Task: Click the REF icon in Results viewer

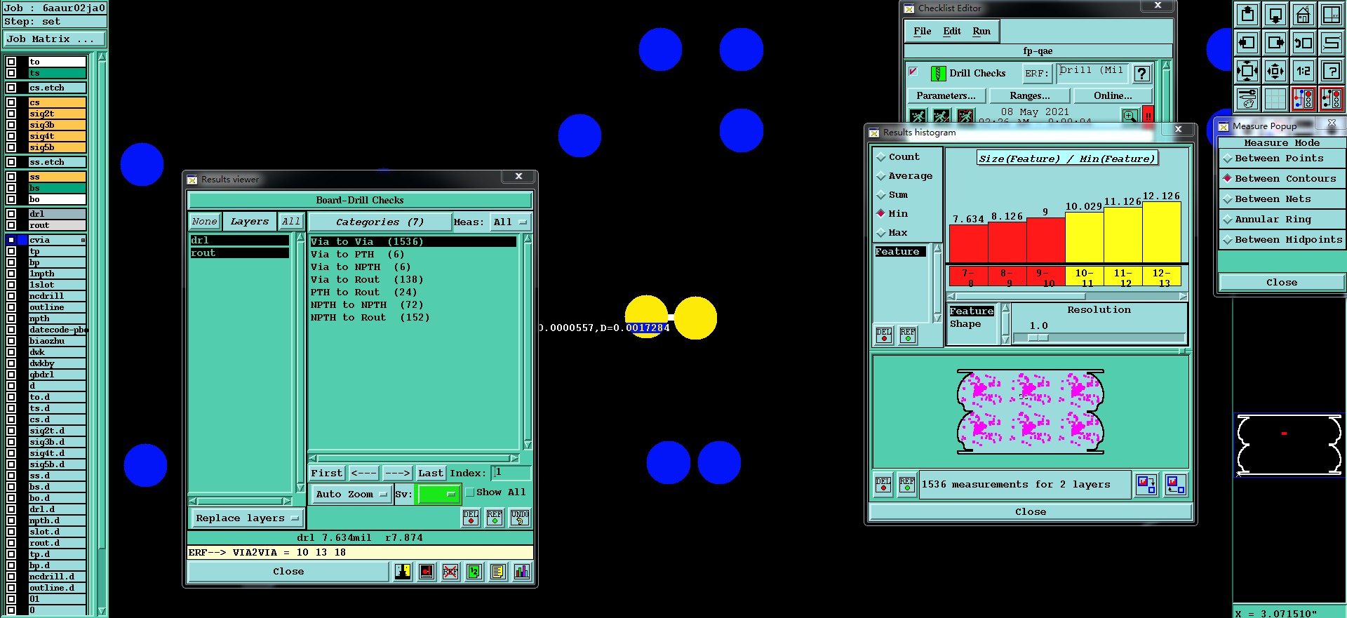Action: [x=495, y=518]
